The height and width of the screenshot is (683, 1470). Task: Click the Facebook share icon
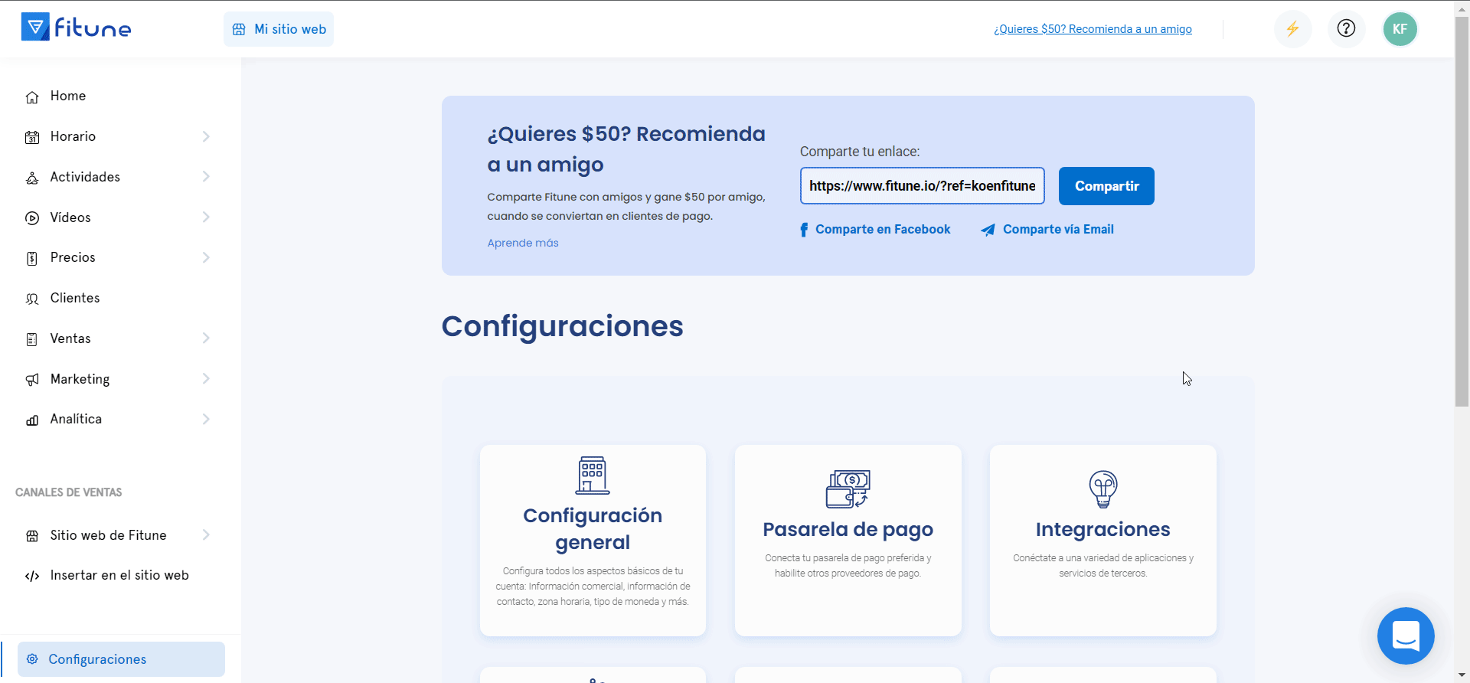click(x=804, y=230)
